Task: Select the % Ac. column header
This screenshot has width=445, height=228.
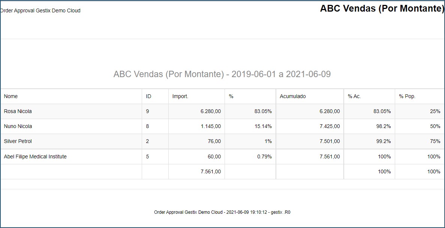Action: coord(354,97)
